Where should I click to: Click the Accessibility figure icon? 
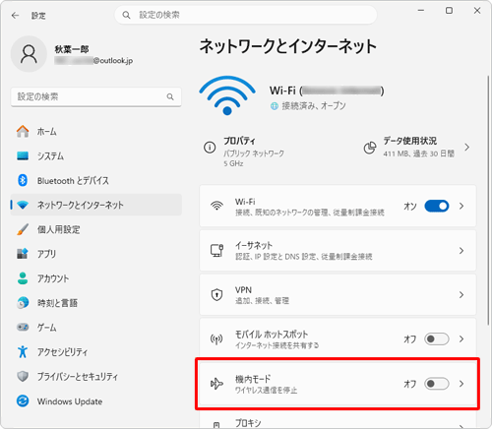point(23,351)
